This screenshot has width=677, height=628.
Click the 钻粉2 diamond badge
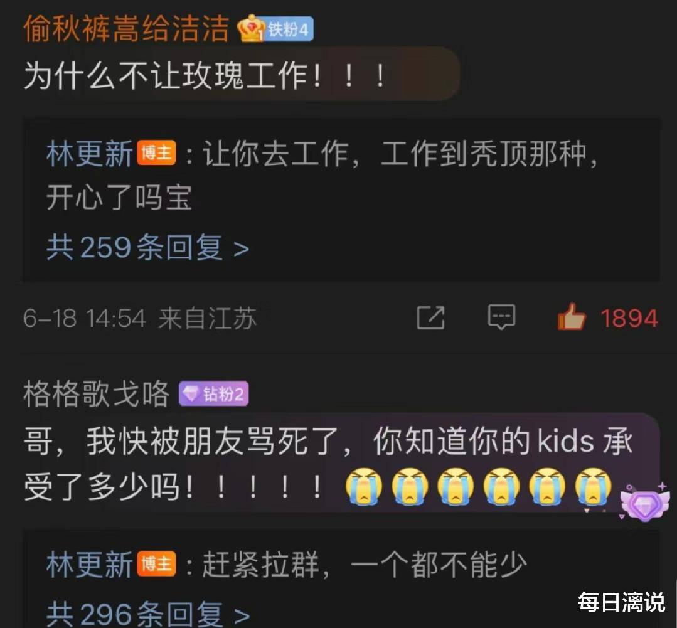214,393
